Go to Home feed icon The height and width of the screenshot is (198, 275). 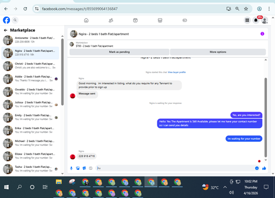(86, 20)
